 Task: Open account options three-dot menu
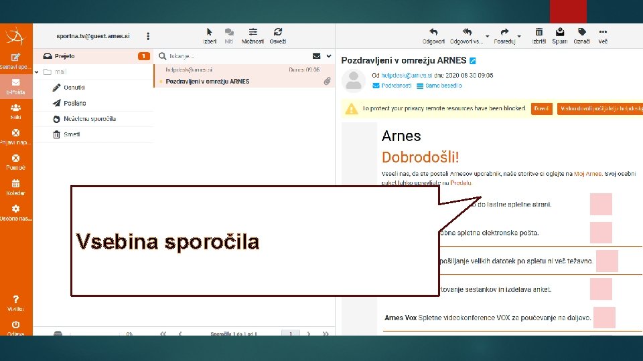click(x=148, y=36)
